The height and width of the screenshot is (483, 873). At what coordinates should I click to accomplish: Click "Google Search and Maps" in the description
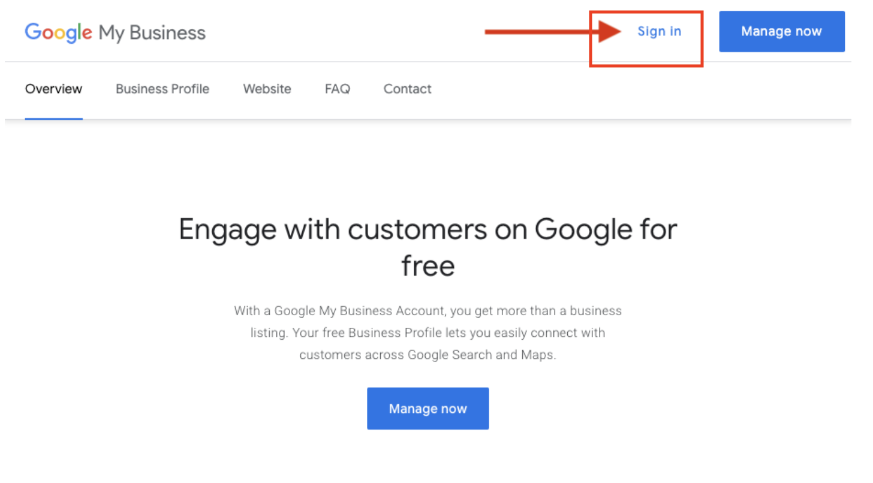click(x=481, y=355)
